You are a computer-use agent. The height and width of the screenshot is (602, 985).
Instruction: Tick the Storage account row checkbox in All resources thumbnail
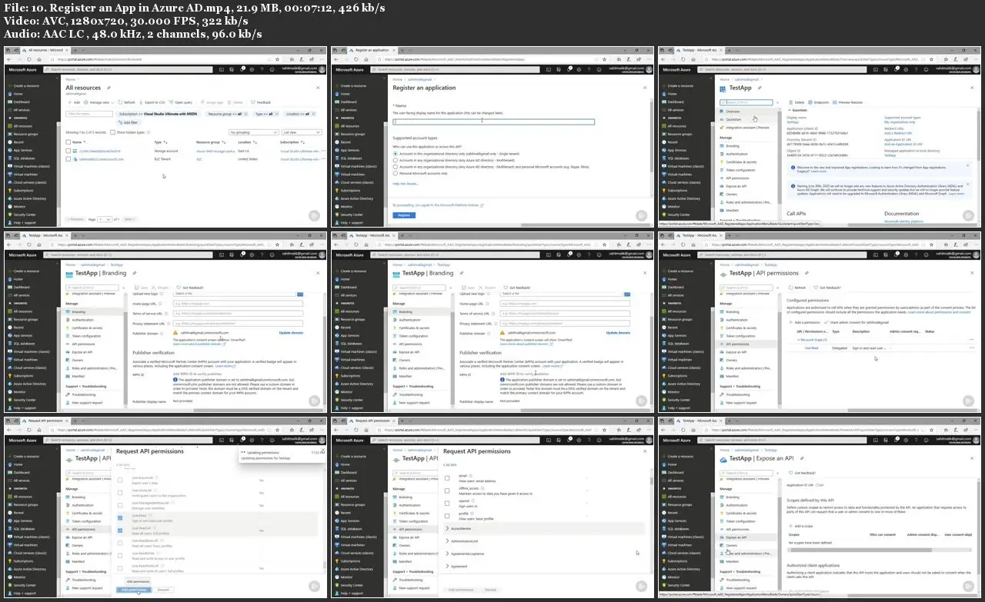(x=69, y=151)
